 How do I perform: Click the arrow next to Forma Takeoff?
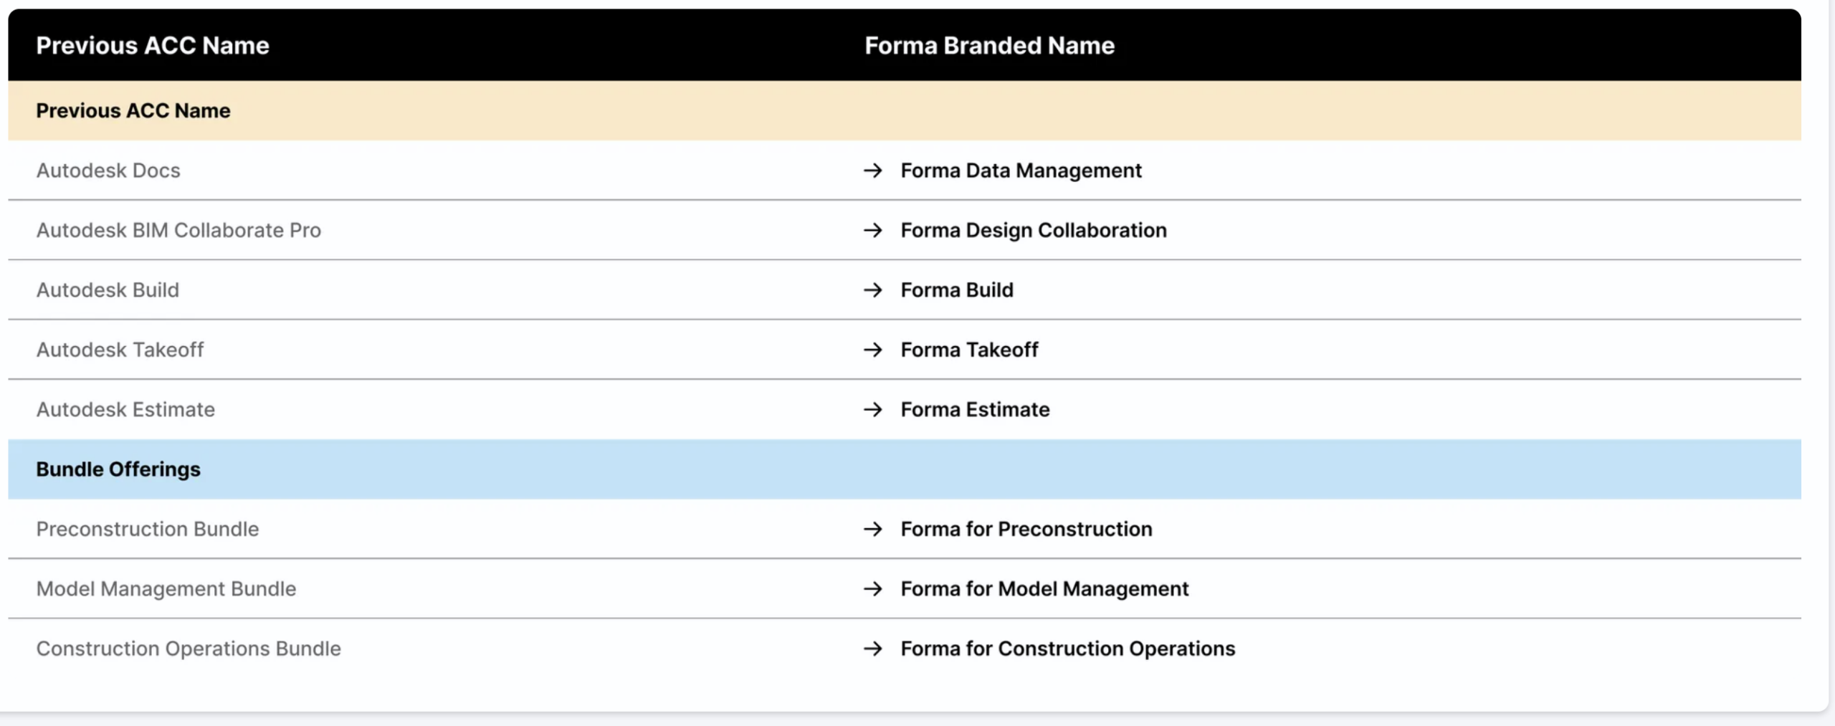coord(872,350)
